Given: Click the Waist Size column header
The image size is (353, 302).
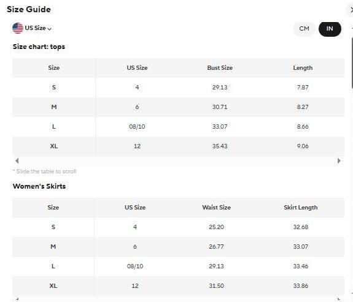Looking at the screenshot, I should [216, 208].
